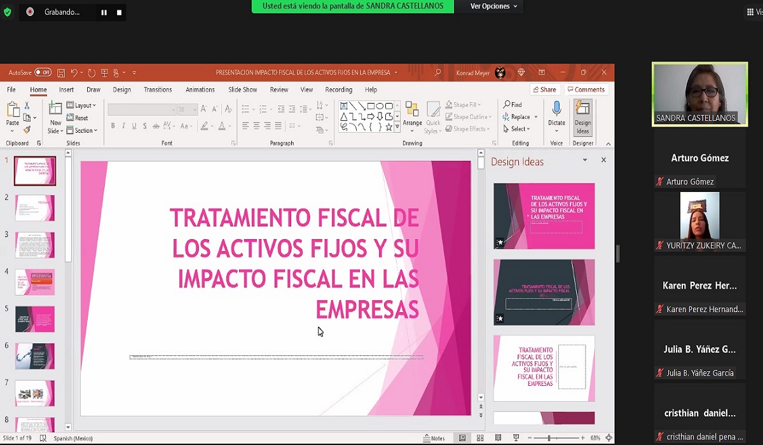Screen dimensions: 763x445
Task: Toggle numbered list
Action: pyautogui.click(x=263, y=109)
